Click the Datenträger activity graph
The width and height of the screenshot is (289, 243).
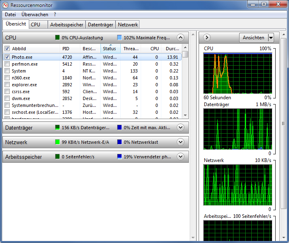tap(238, 129)
